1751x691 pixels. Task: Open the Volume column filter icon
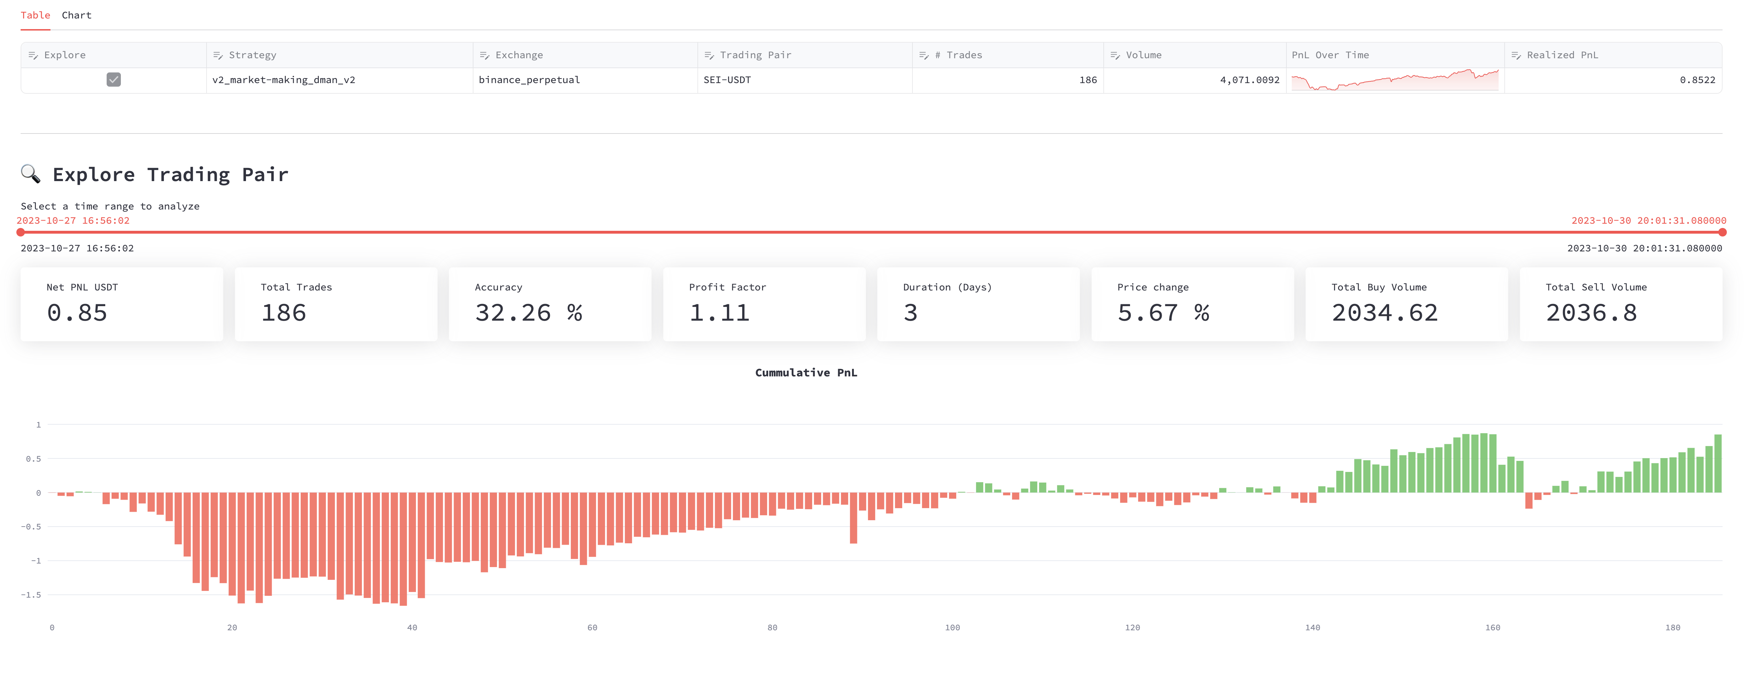click(1115, 54)
